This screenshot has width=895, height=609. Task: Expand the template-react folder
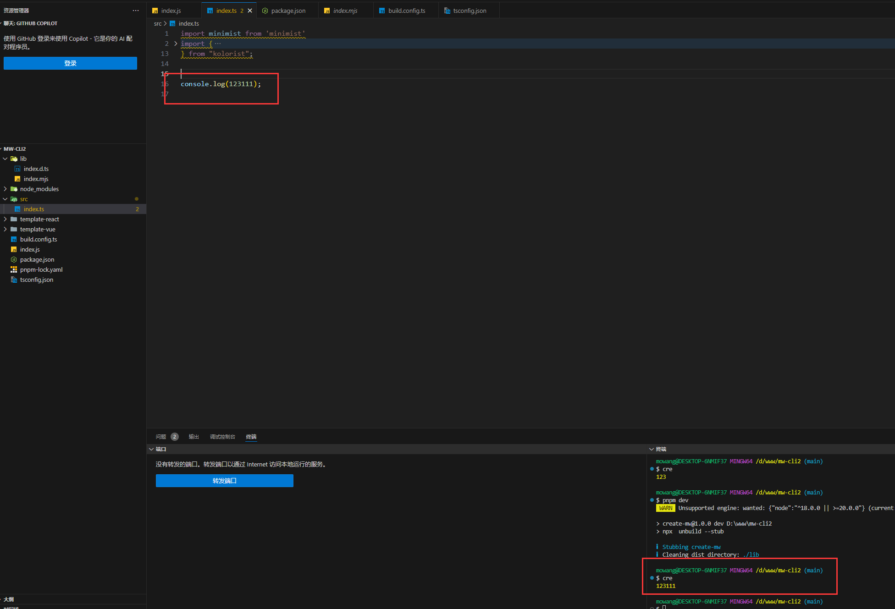point(5,219)
